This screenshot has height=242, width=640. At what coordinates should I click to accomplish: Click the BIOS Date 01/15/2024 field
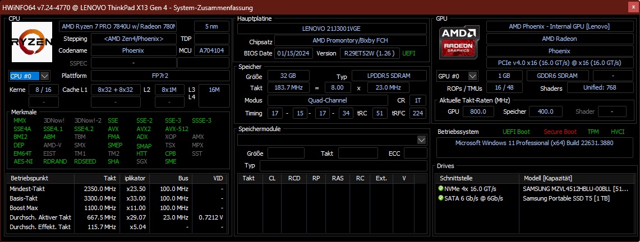[x=294, y=53]
